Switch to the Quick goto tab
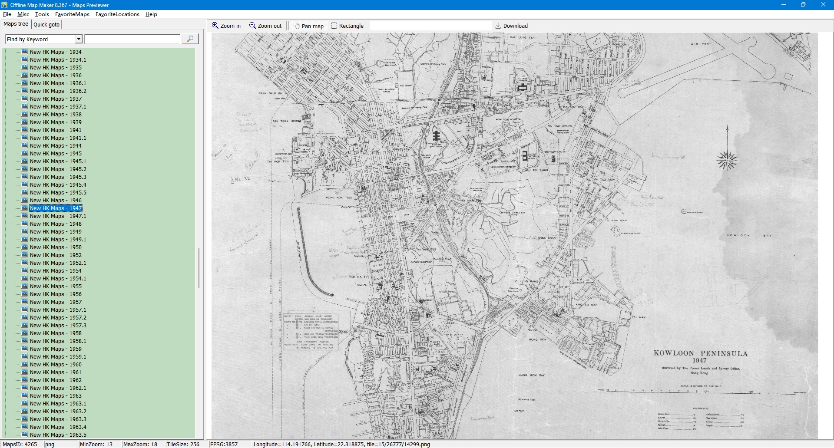Screen dimensions: 834x448 (46, 24)
